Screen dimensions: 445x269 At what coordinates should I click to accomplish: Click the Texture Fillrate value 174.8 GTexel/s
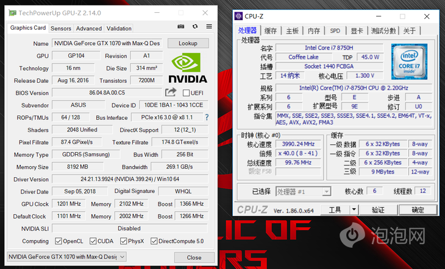coord(180,142)
